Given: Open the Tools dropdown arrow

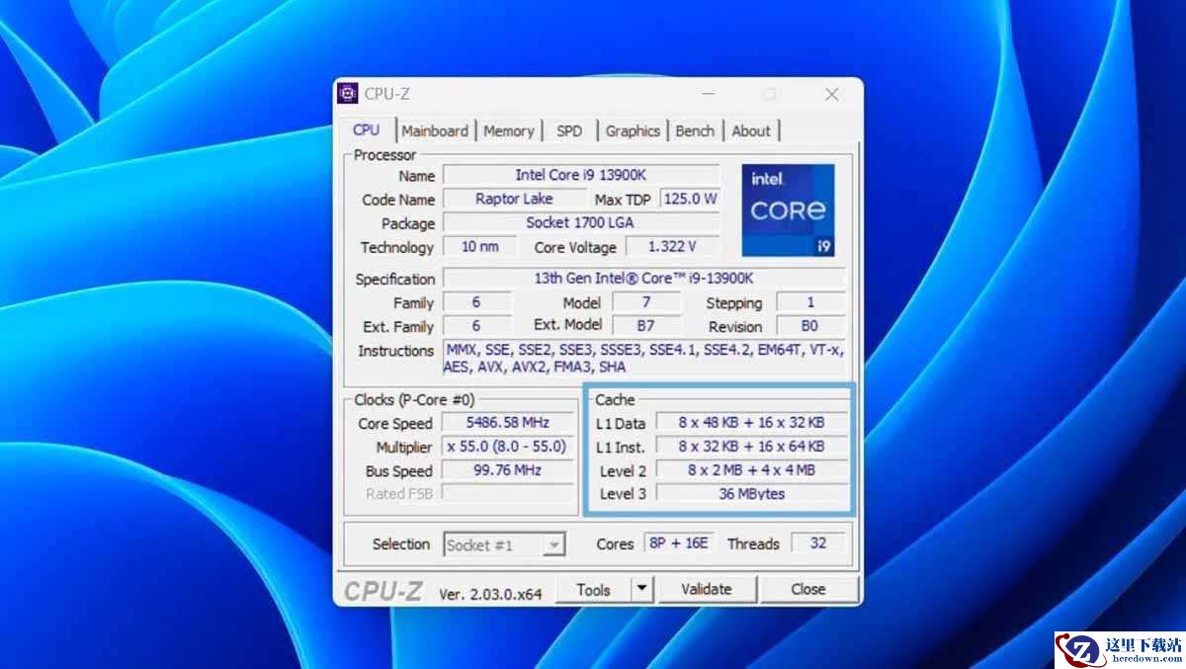Looking at the screenshot, I should pos(642,589).
